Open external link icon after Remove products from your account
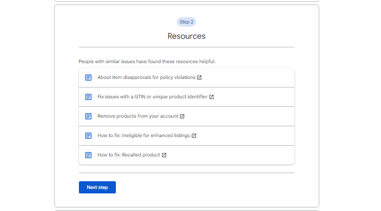This screenshot has height=211, width=381. (x=182, y=116)
